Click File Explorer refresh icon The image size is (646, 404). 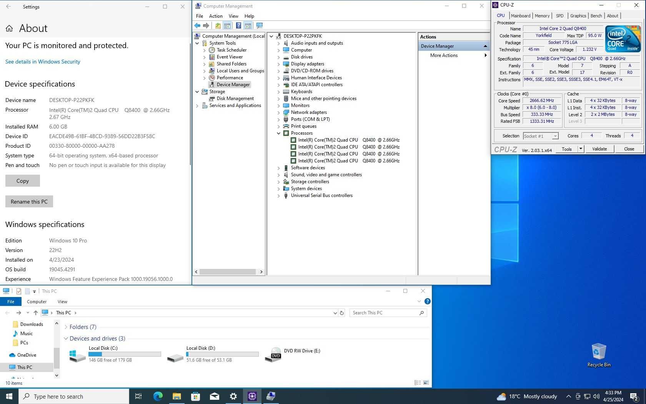click(342, 313)
